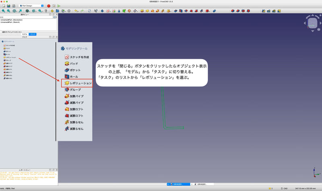Open the isometric view dropdown in toolbar

pyautogui.click(x=14, y=11)
